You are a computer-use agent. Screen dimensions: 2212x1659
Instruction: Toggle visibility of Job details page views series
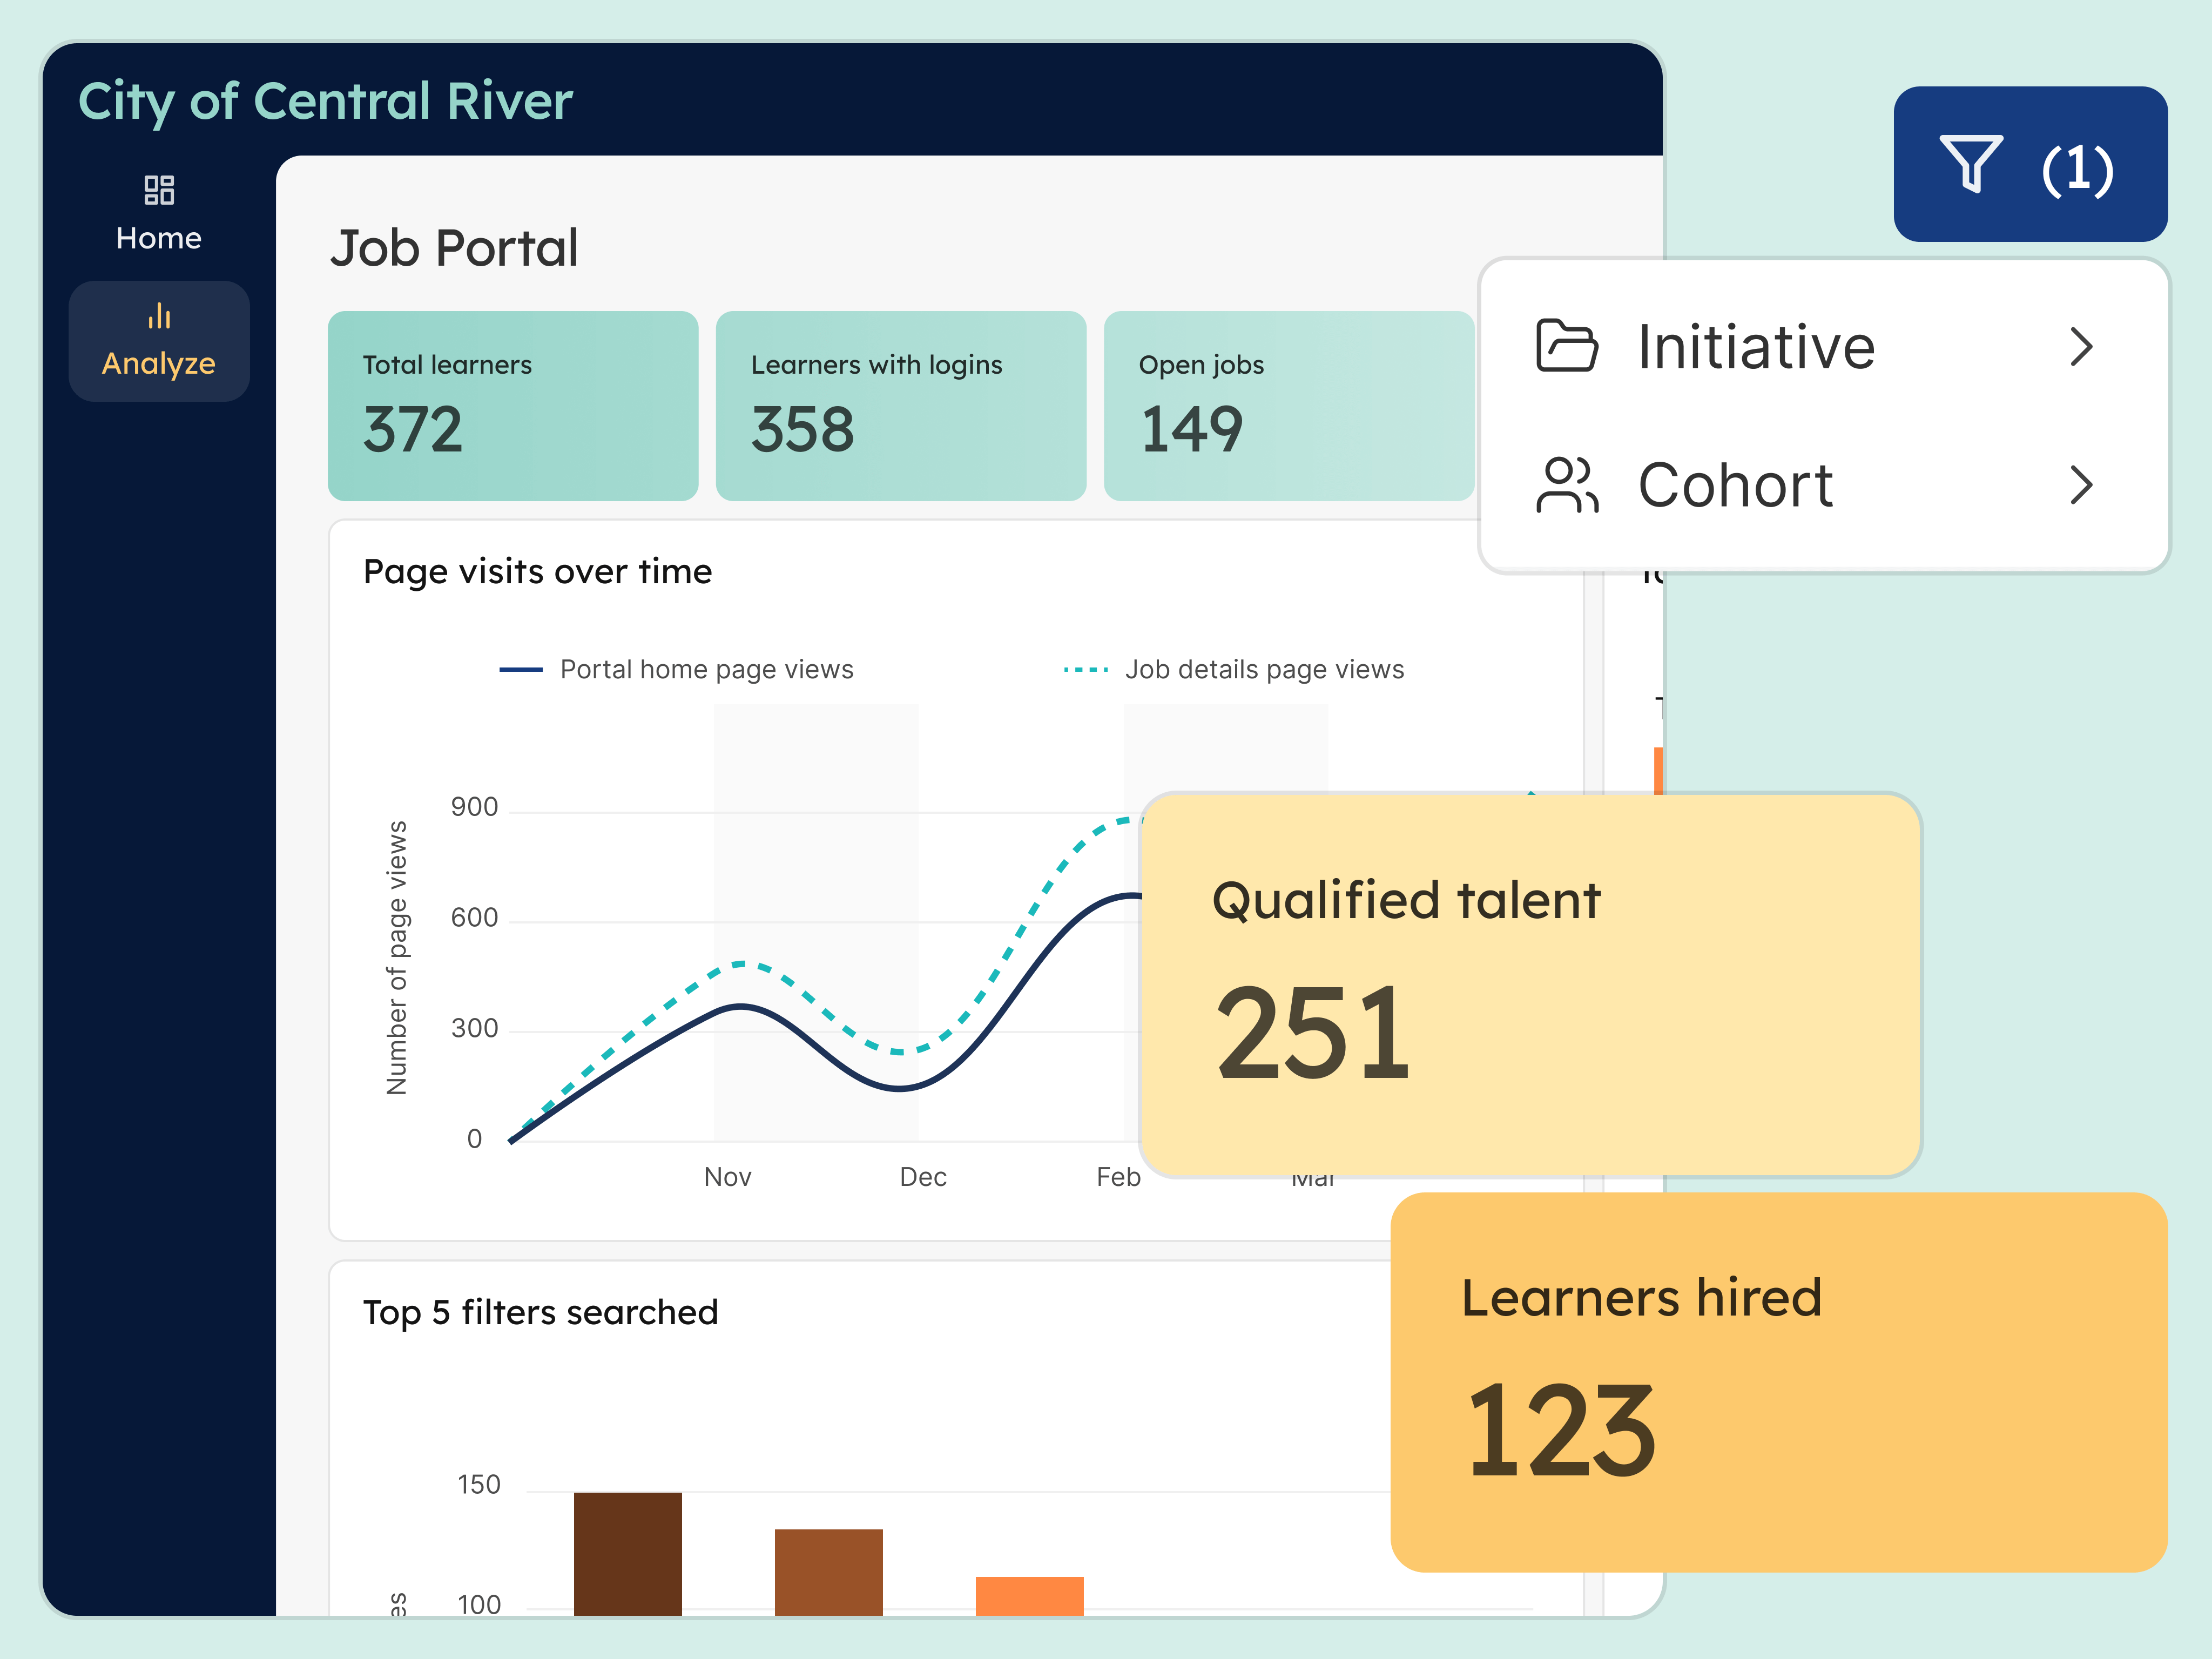point(1263,669)
